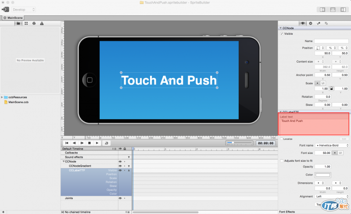Screen dimensions: 351x214
Task: Select the MainScene tab
Action: pyautogui.click(x=13, y=18)
